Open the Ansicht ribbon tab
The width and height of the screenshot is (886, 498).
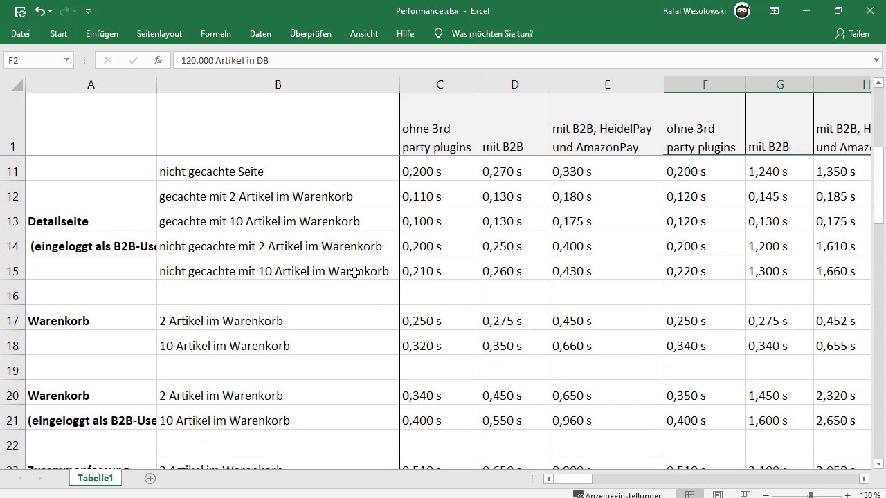coord(364,34)
